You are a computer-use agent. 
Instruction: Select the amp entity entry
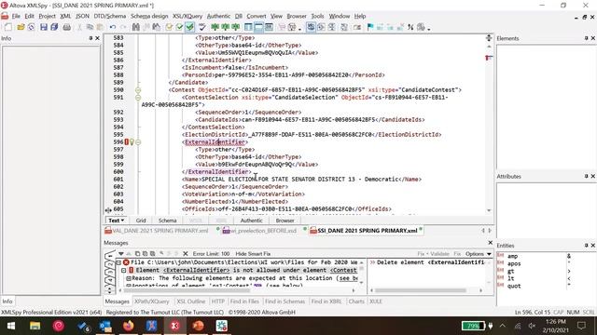point(512,256)
